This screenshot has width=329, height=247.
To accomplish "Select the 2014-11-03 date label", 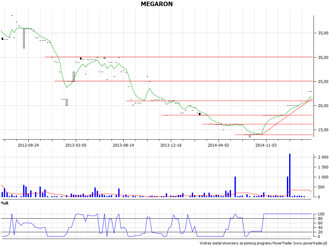I will click(266, 145).
